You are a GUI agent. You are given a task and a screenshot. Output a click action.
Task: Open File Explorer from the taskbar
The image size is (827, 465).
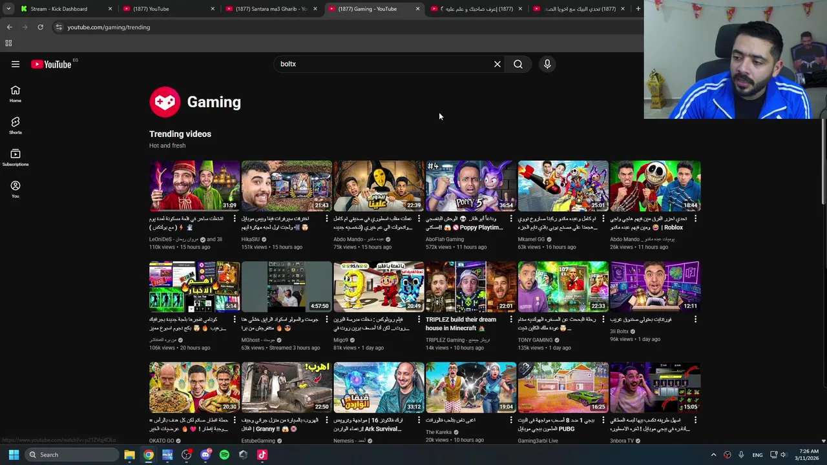pyautogui.click(x=129, y=455)
